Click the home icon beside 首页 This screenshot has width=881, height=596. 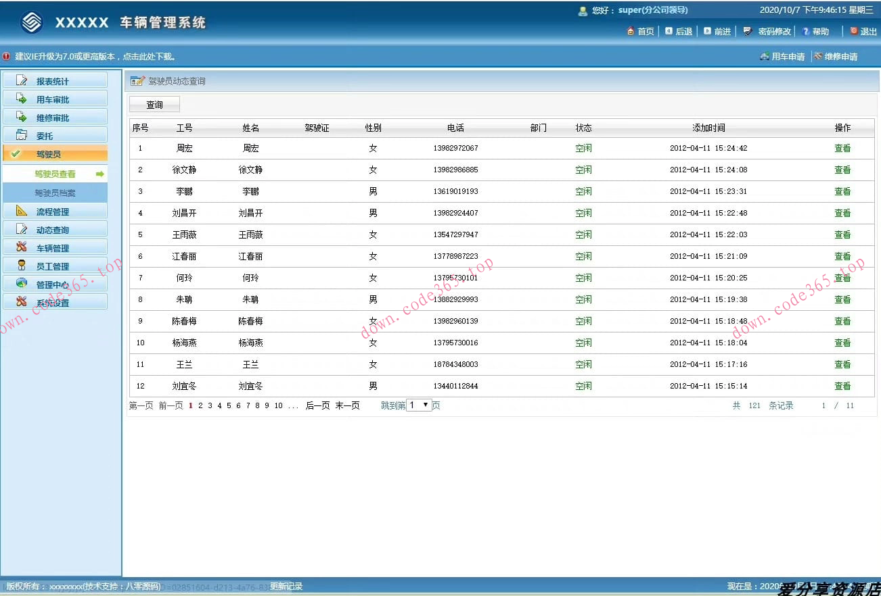631,31
